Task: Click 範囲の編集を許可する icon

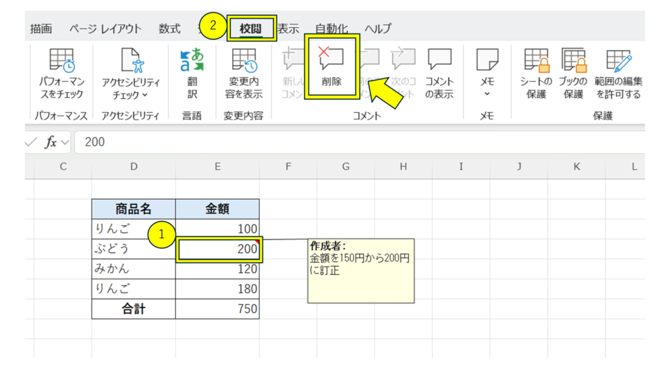Action: click(618, 63)
